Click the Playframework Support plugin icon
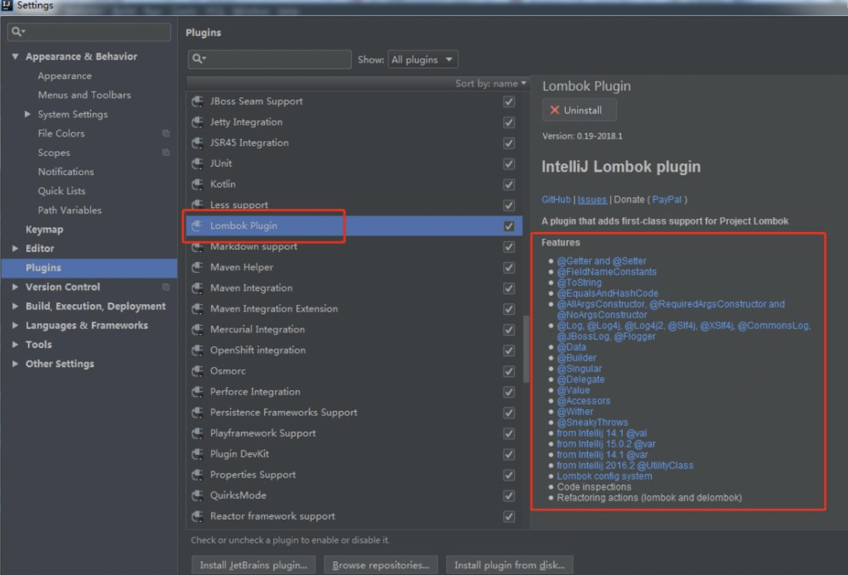The height and width of the screenshot is (575, 848). coord(197,433)
